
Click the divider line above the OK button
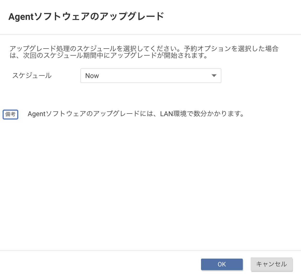pyautogui.click(x=150, y=251)
